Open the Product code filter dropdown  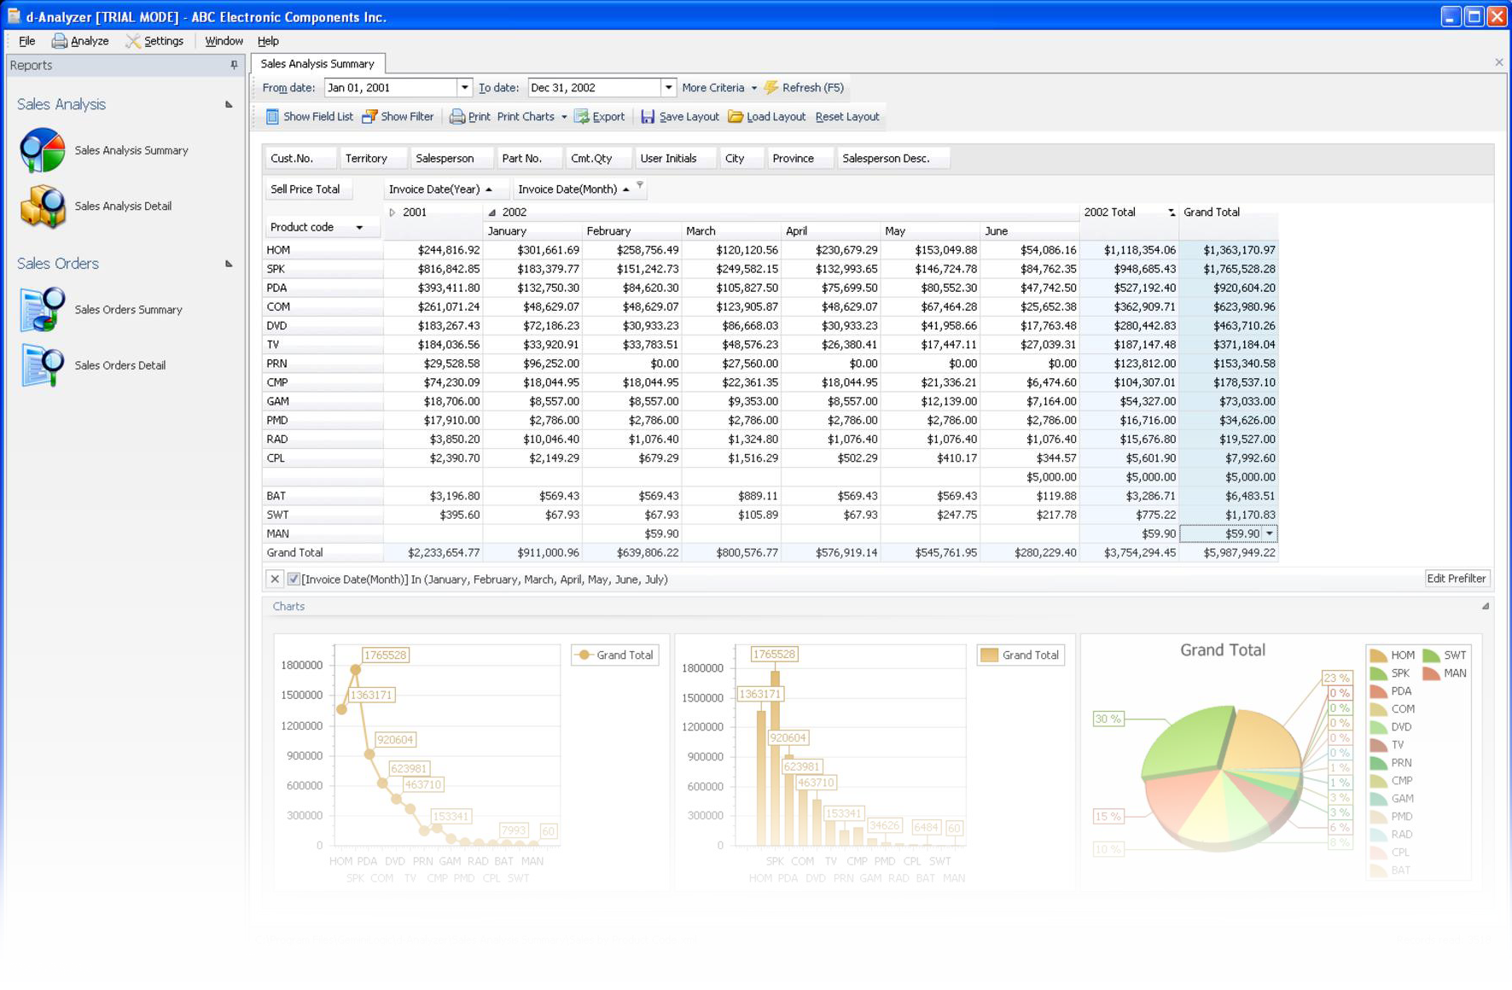[x=359, y=228]
